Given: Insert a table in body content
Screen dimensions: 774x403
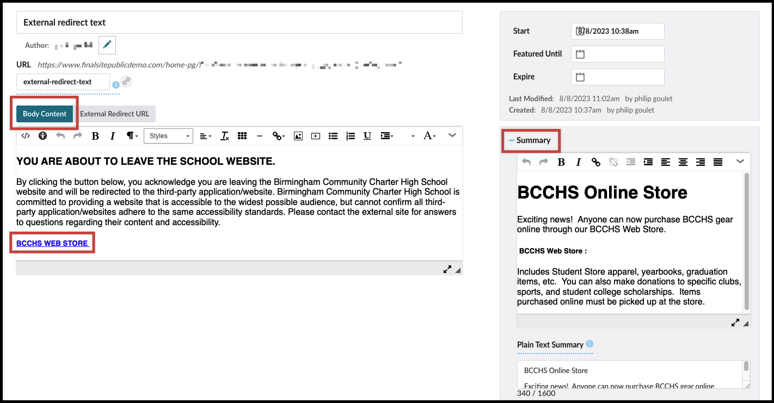Looking at the screenshot, I should point(242,136).
